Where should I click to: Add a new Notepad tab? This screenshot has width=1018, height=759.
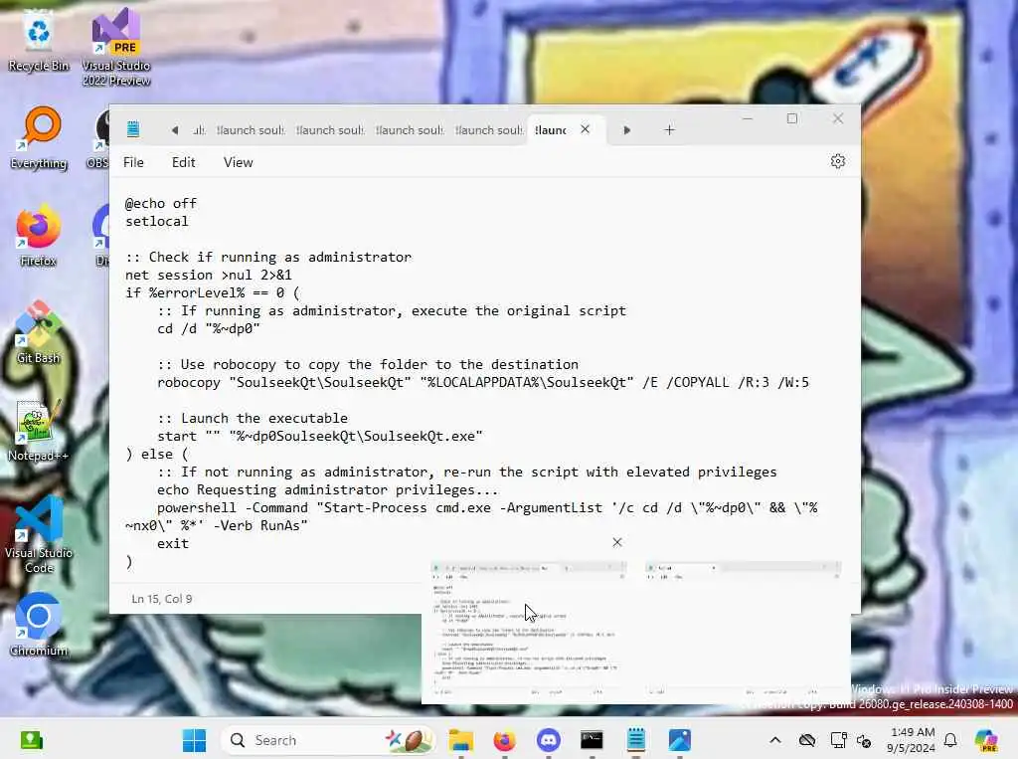pos(669,130)
